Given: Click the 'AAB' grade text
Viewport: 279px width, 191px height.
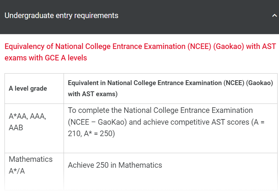Looking at the screenshot, I should 16,128.
